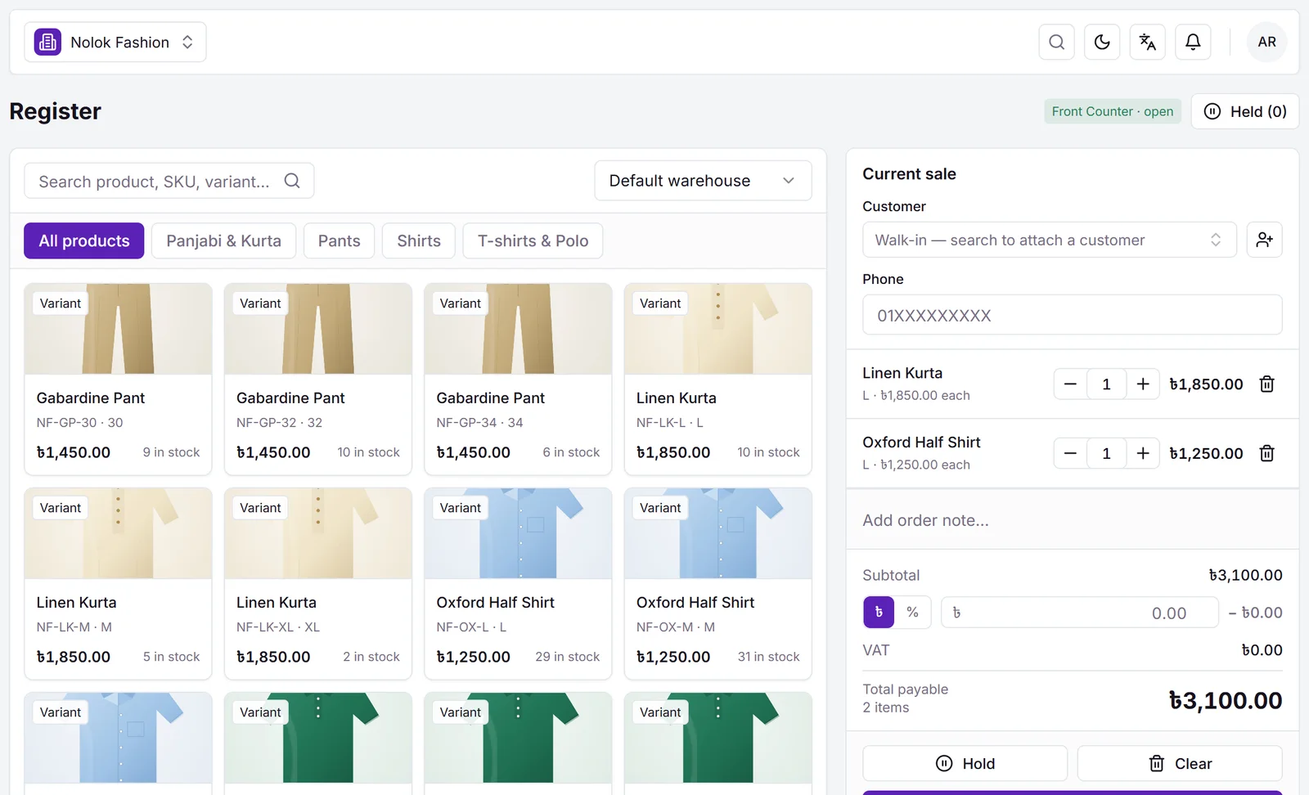1309x795 pixels.
Task: Click the Front Counter open badge
Action: pyautogui.click(x=1113, y=111)
